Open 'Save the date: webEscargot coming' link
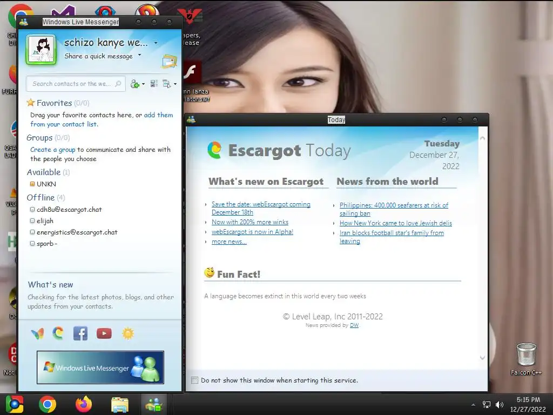This screenshot has height=415, width=553. click(x=261, y=208)
